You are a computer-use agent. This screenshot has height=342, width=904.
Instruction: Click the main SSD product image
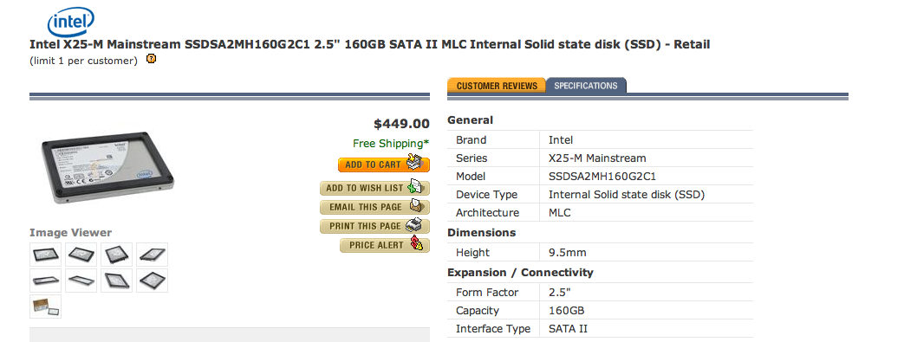[107, 168]
